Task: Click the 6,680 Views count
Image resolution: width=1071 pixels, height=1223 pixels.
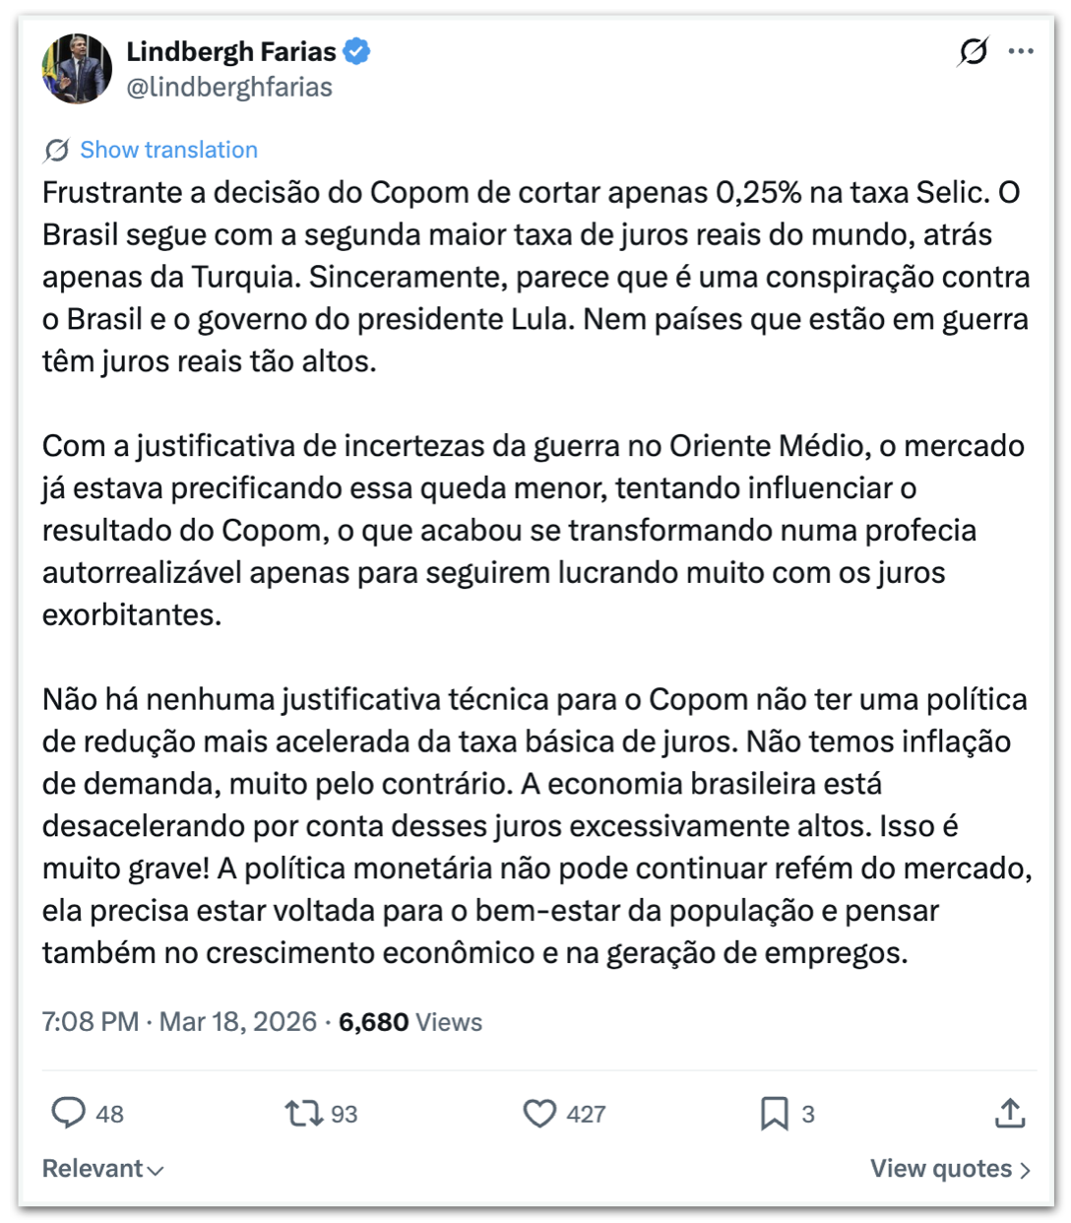Action: (410, 1022)
